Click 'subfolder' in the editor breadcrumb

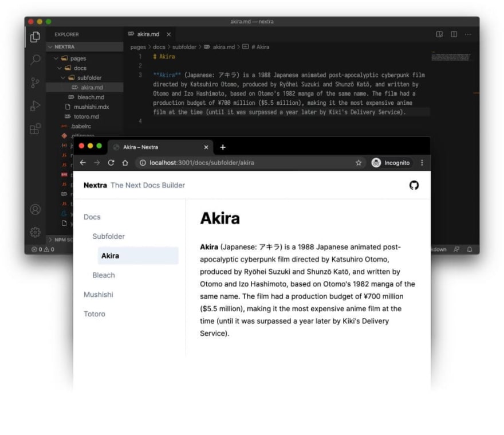click(x=184, y=47)
